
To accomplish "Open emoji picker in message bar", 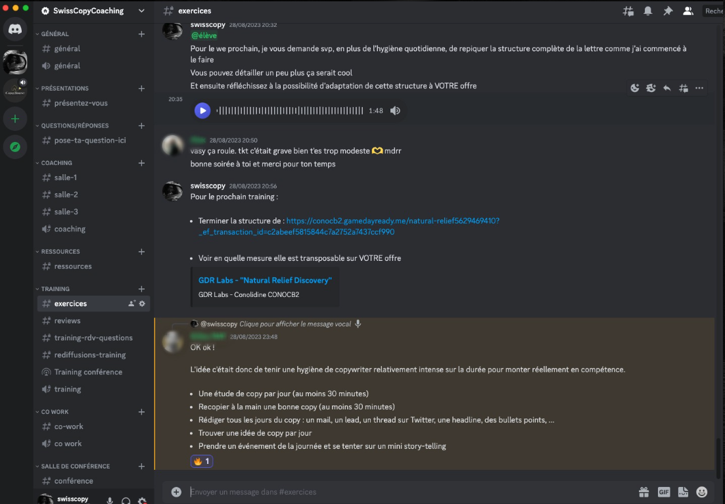I will point(702,492).
